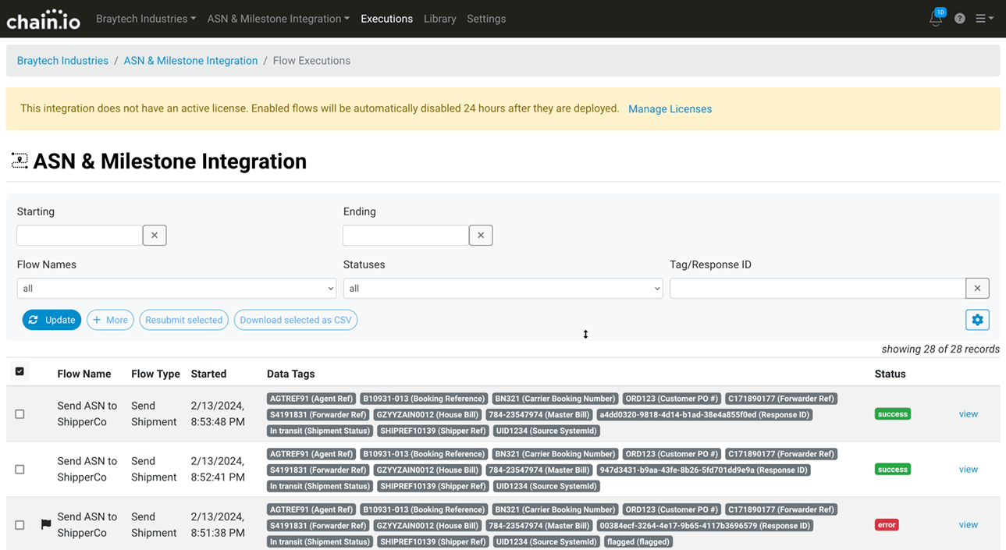Click the 947d3431 Response ID tag
Image resolution: width=1006 pixels, height=550 pixels.
(704, 470)
